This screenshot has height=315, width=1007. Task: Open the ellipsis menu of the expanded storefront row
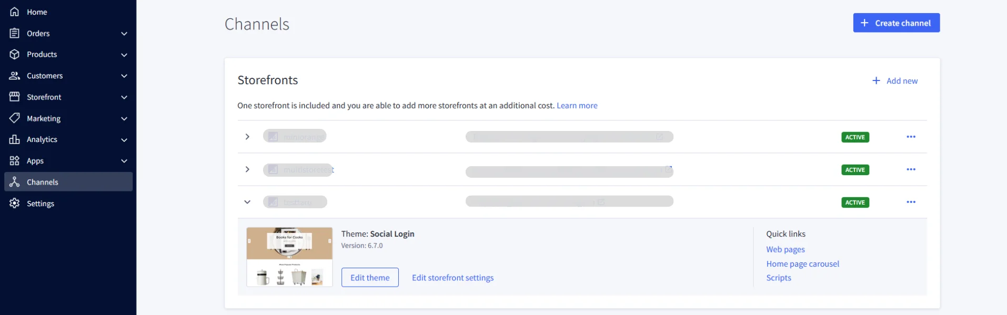911,202
